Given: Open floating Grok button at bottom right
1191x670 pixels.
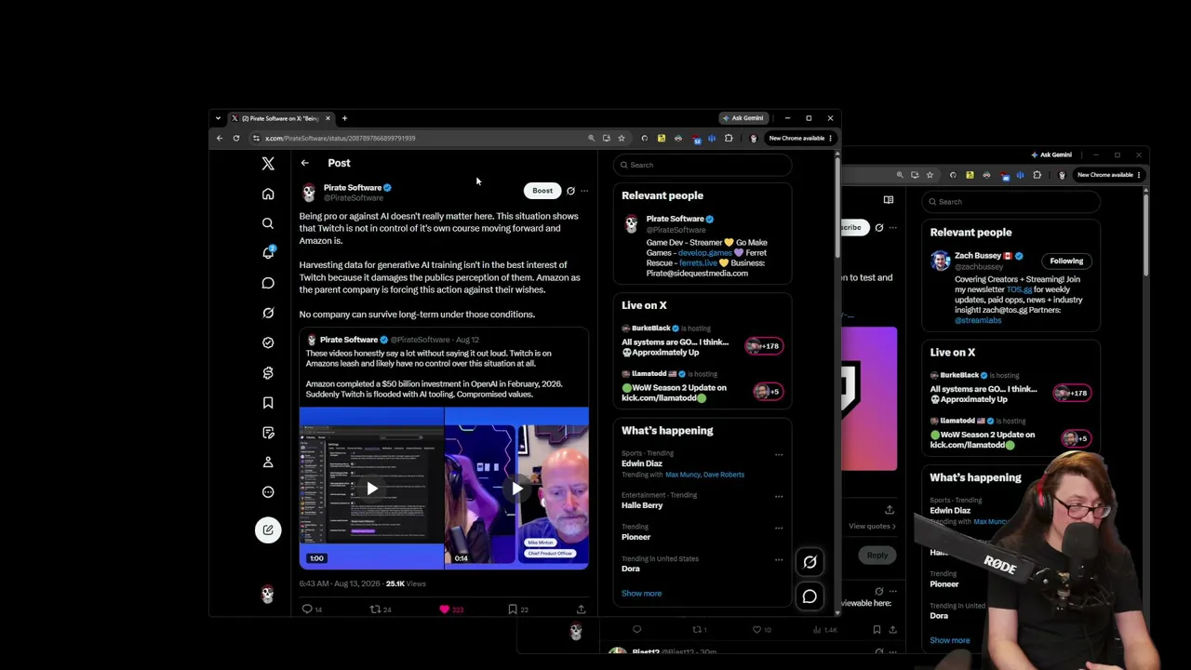Looking at the screenshot, I should pyautogui.click(x=810, y=562).
